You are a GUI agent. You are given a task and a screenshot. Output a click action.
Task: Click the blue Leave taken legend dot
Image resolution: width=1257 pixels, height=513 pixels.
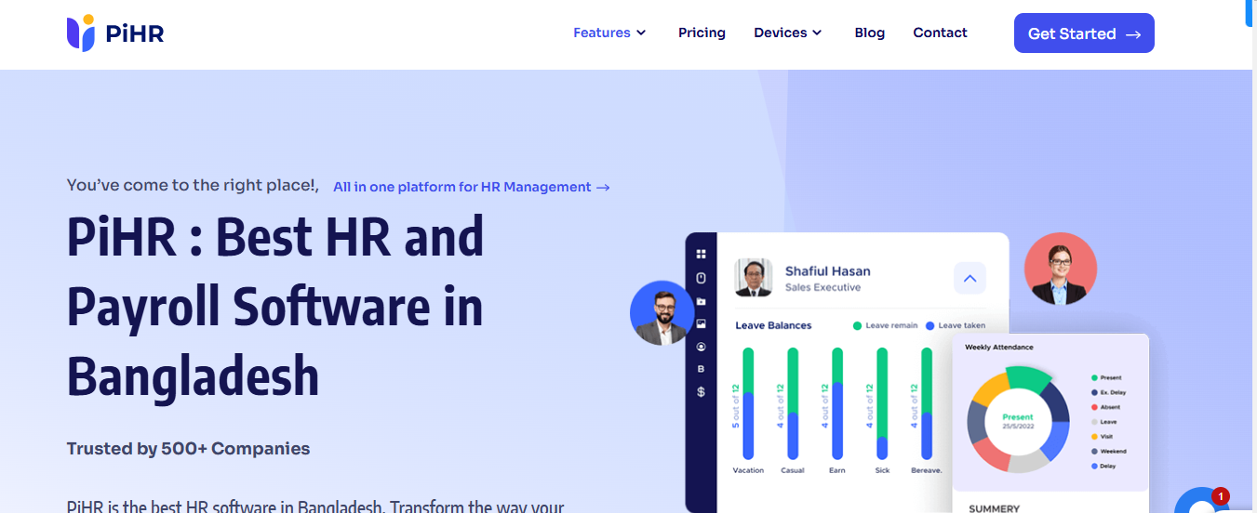pos(929,325)
